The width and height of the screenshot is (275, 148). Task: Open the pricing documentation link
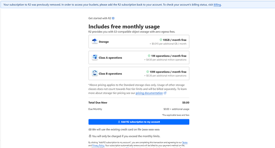point(149,93)
